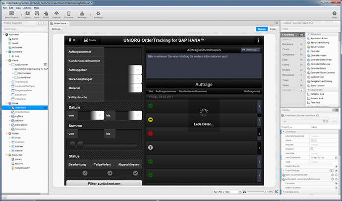Click the Publish toolbar icon
The height and width of the screenshot is (201, 342).
point(57,13)
